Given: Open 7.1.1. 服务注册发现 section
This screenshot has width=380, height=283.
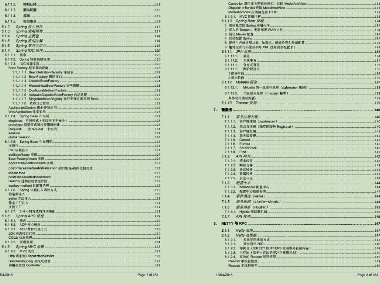Looking at the screenshot, I should (301, 117).
